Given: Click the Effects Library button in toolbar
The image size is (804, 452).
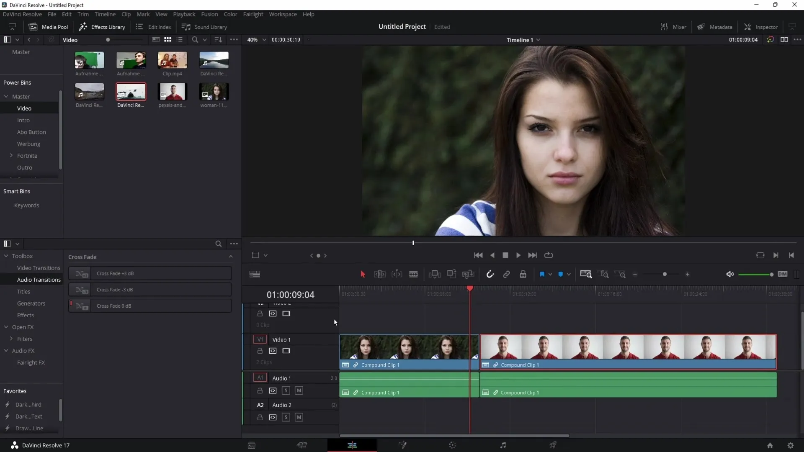Looking at the screenshot, I should (102, 26).
